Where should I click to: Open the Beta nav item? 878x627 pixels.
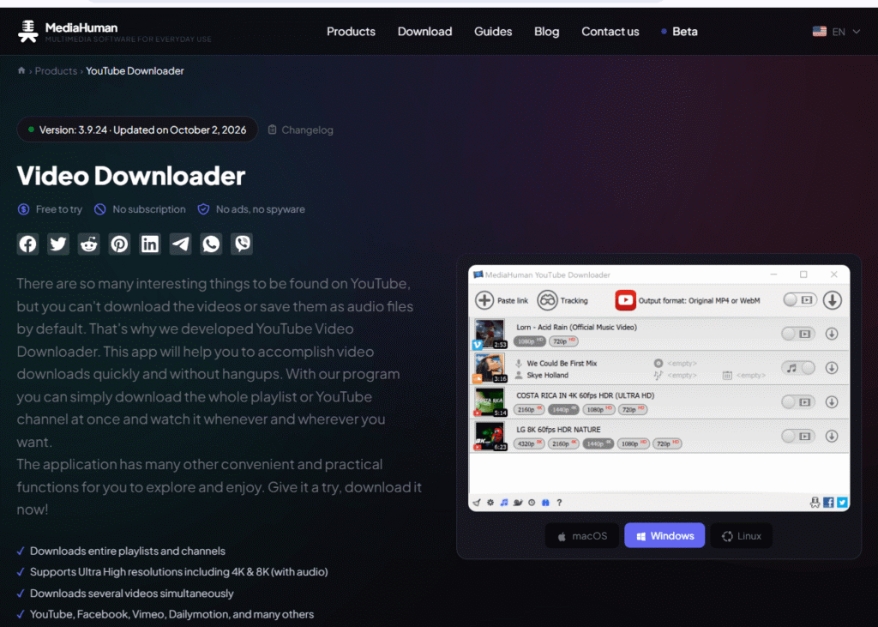tap(680, 32)
